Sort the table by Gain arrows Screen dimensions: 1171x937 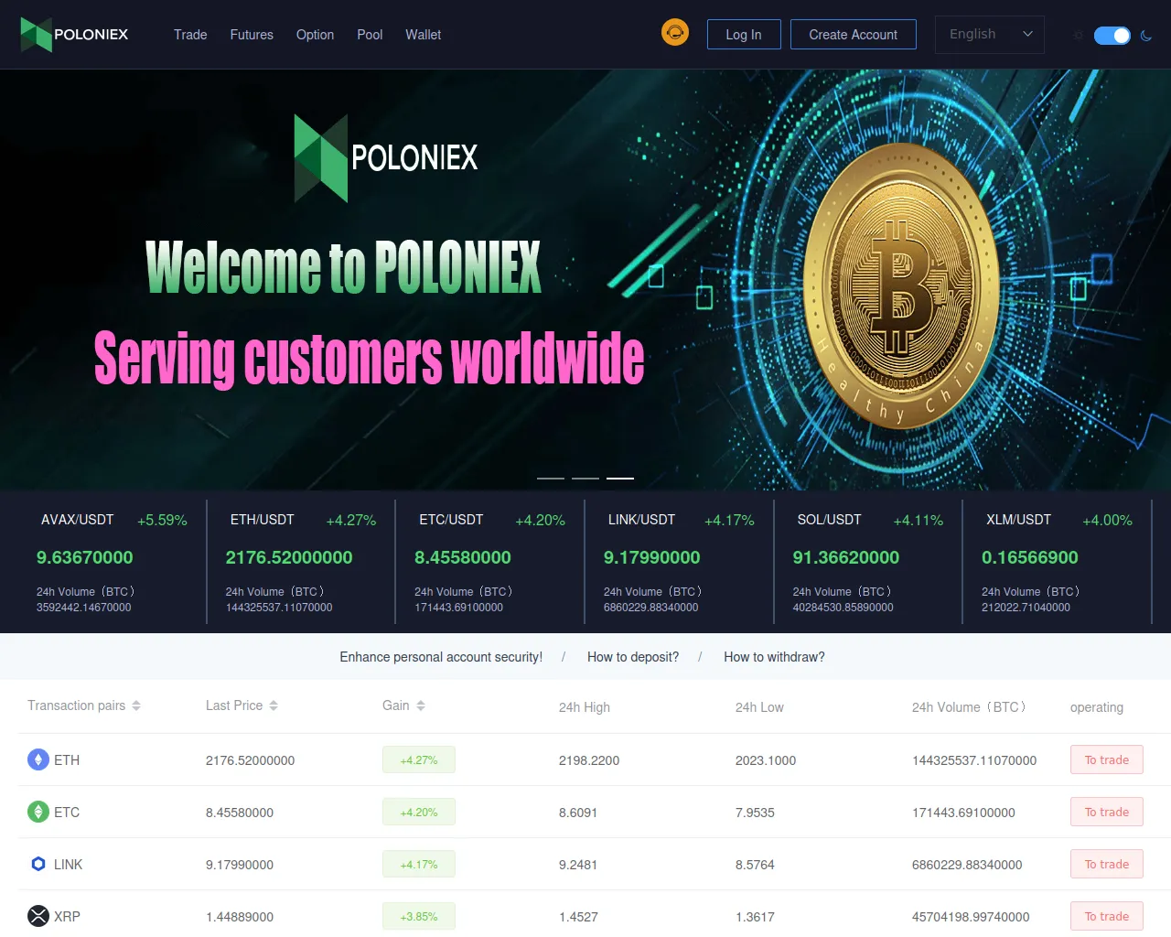pos(421,705)
